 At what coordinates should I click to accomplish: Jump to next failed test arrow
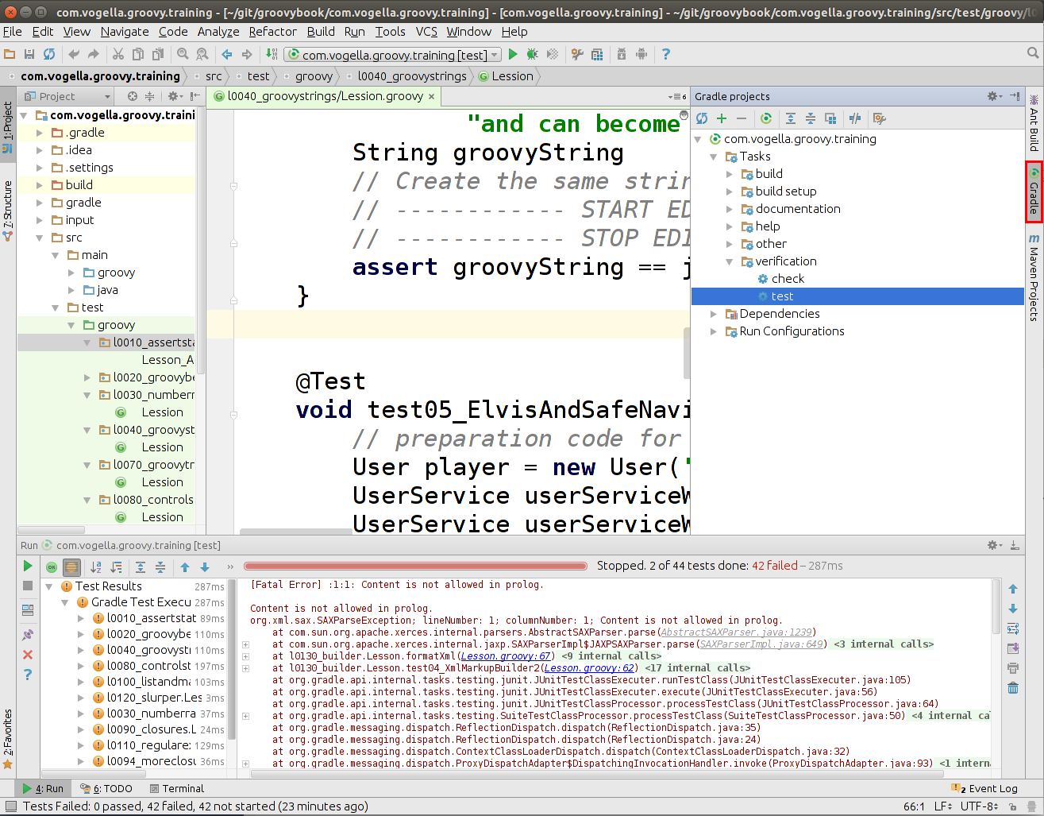click(205, 567)
